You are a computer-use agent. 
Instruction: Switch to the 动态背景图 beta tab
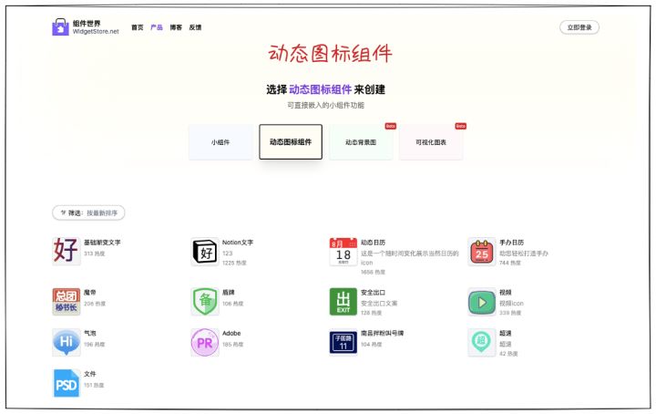(361, 142)
